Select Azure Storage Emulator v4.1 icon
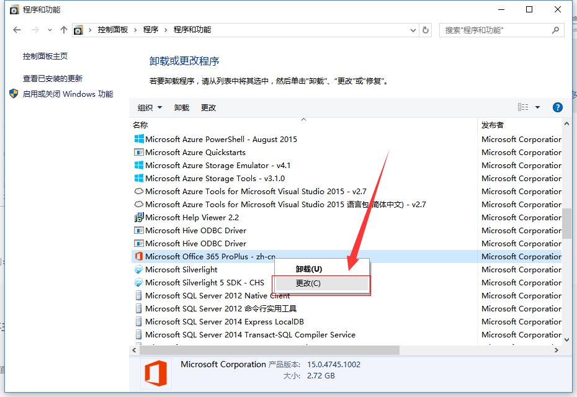The height and width of the screenshot is (397, 577). click(139, 165)
